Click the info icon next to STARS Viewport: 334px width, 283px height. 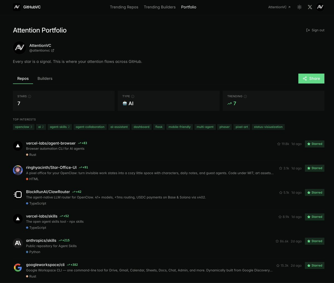pyautogui.click(x=30, y=96)
